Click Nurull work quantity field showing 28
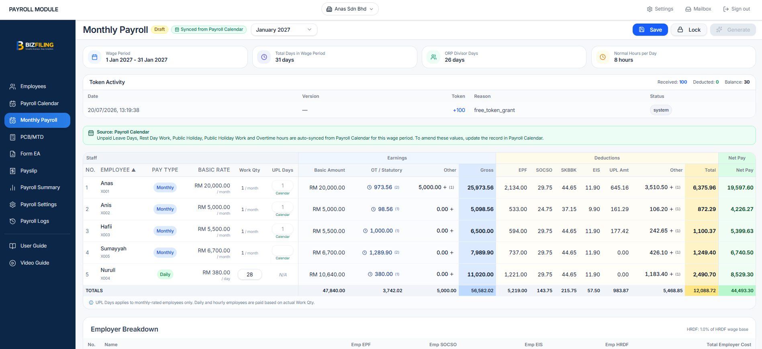The height and width of the screenshot is (349, 762). (250, 275)
